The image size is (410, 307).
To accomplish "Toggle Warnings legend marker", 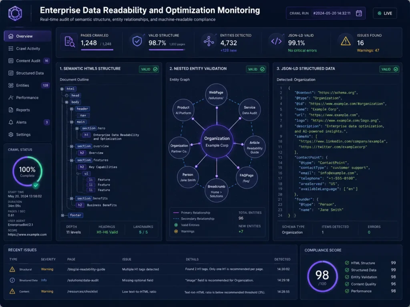I will (x=176, y=231).
